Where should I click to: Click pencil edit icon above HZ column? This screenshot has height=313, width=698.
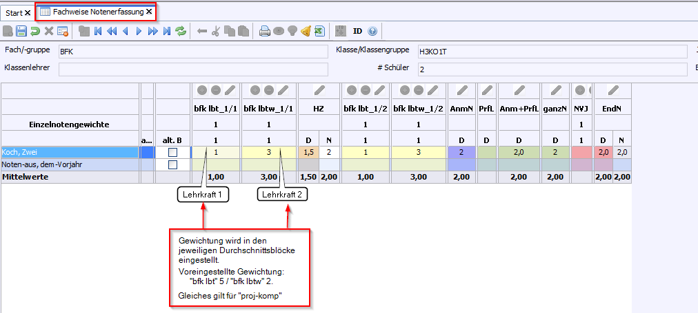point(318,90)
